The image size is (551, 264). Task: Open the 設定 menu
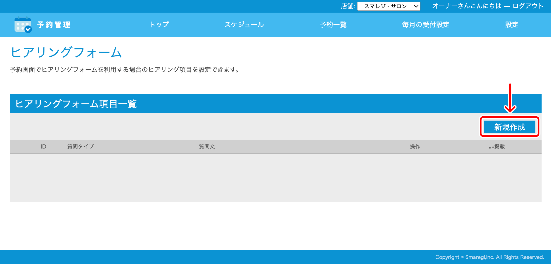pos(512,25)
